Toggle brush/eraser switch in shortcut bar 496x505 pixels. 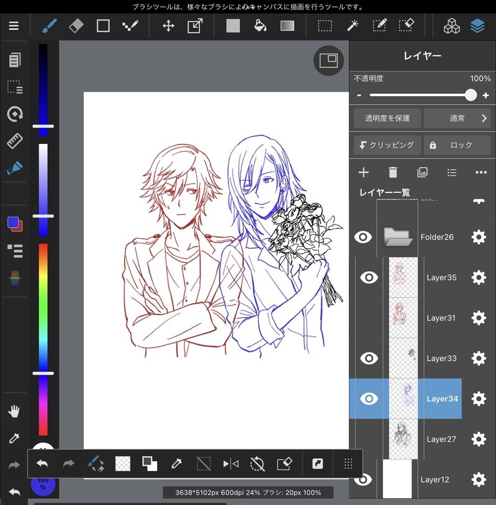[x=96, y=464]
